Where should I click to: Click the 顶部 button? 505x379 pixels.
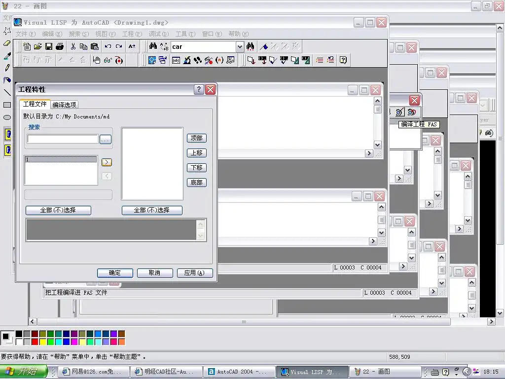[x=196, y=138]
